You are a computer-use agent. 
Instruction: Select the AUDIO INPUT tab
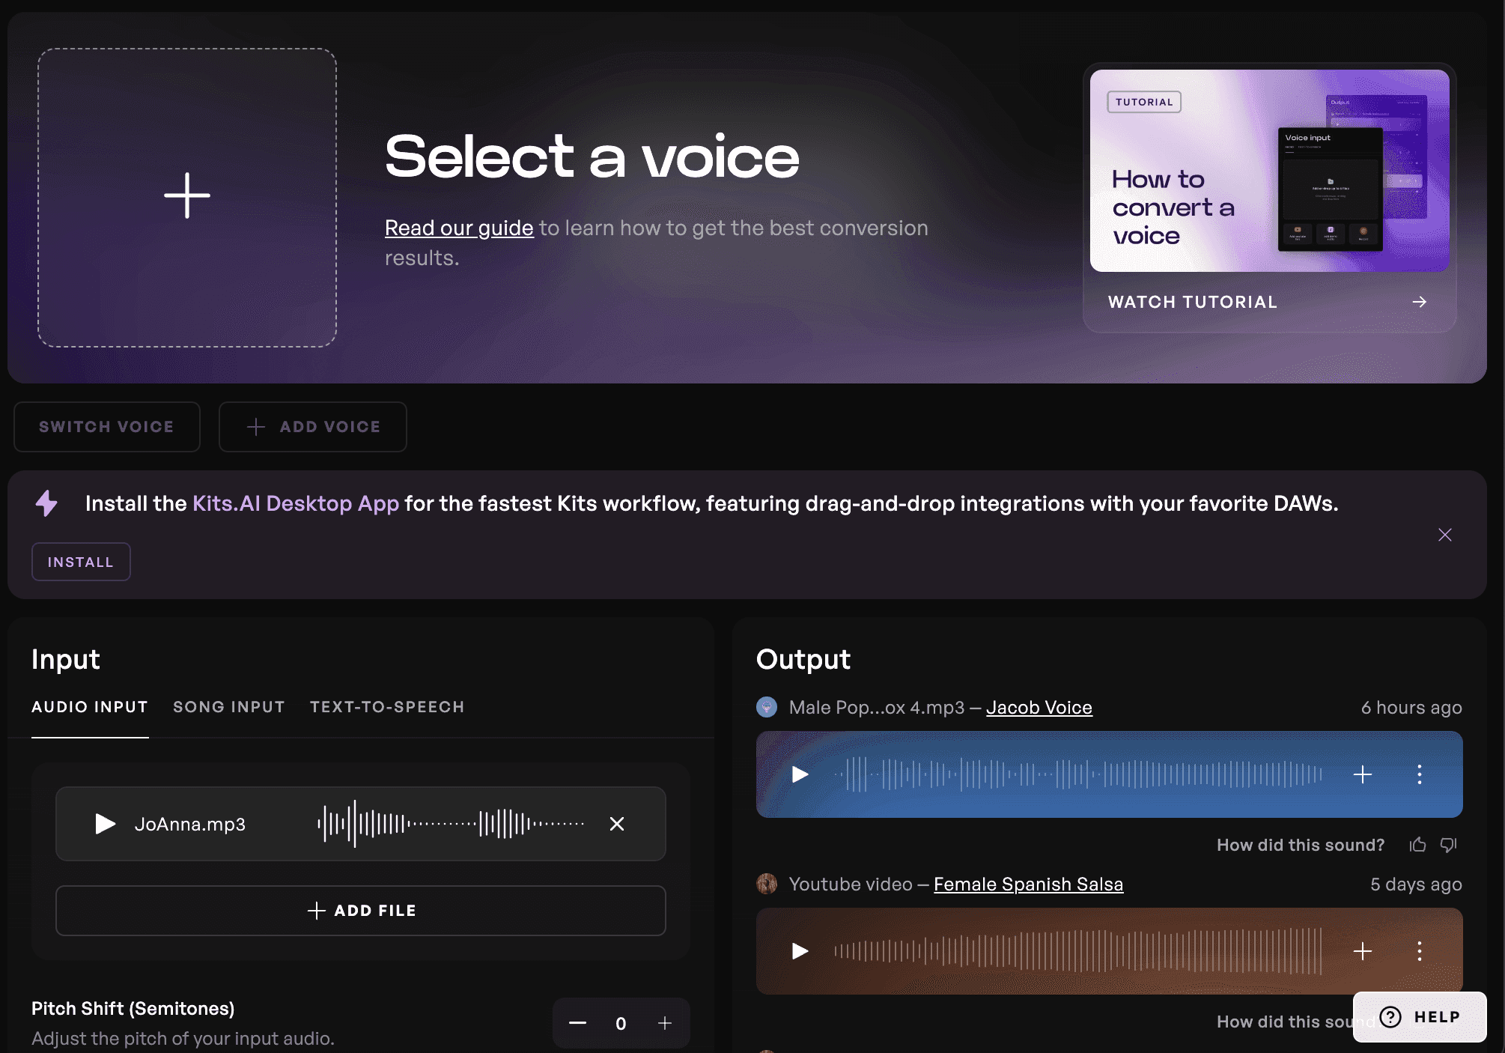click(x=89, y=706)
